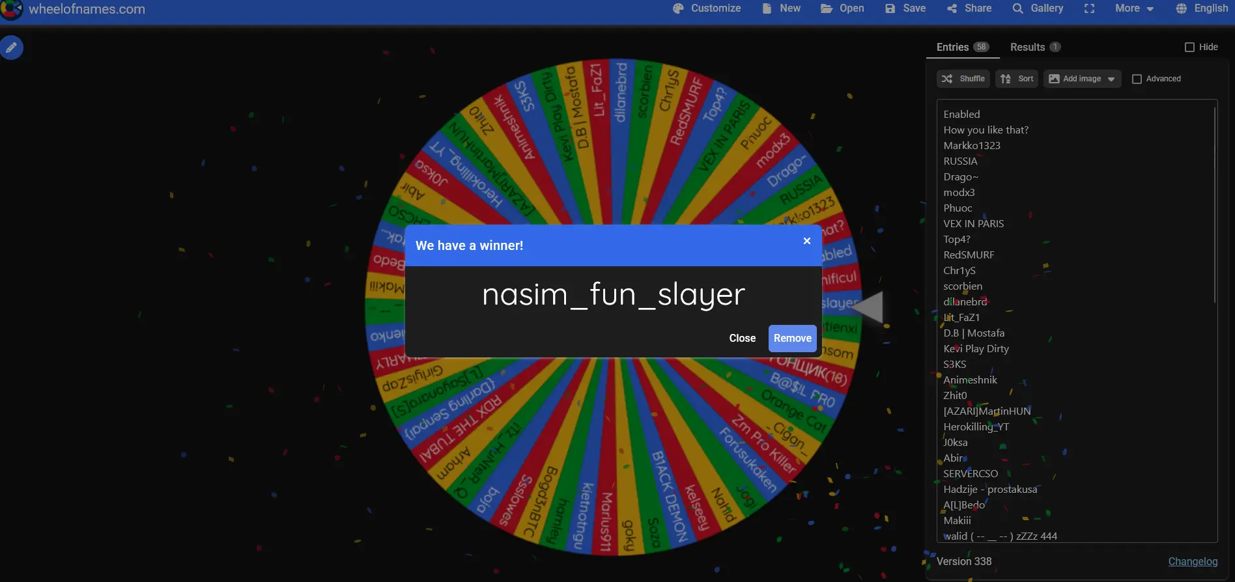Open the English language selector

(x=1202, y=8)
